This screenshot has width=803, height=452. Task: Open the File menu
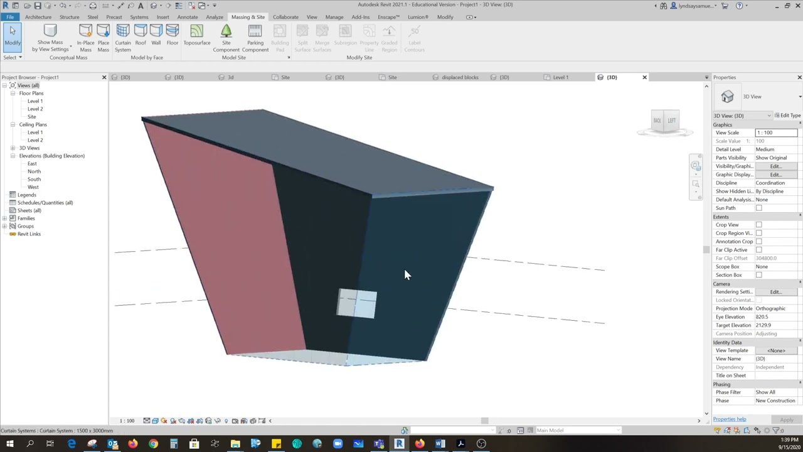[10, 17]
